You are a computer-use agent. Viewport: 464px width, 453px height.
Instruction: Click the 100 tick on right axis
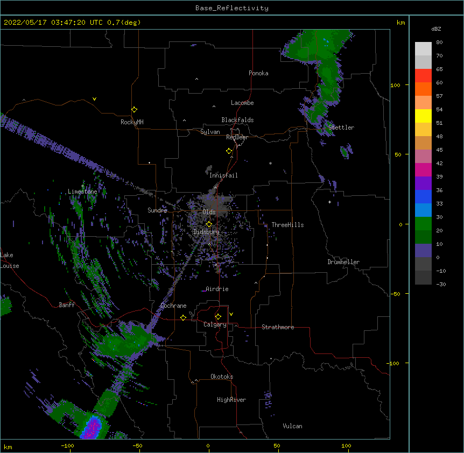pyautogui.click(x=395, y=85)
